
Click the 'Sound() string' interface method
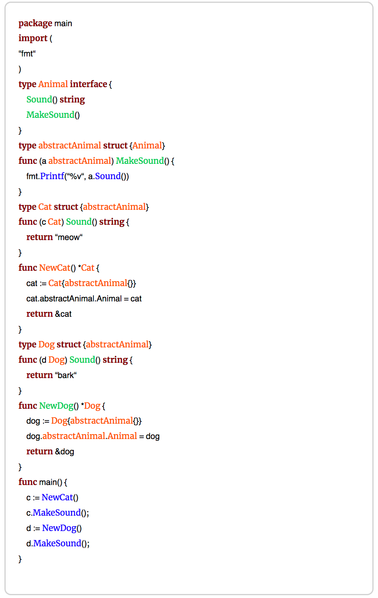click(x=56, y=100)
